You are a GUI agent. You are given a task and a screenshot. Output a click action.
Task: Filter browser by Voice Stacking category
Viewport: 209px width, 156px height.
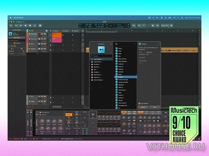pos(101,80)
